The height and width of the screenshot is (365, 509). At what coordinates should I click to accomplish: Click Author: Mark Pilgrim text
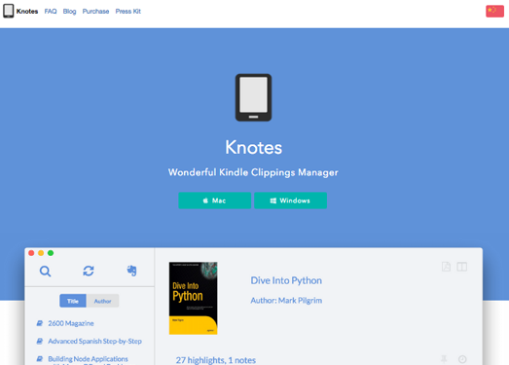[286, 301]
